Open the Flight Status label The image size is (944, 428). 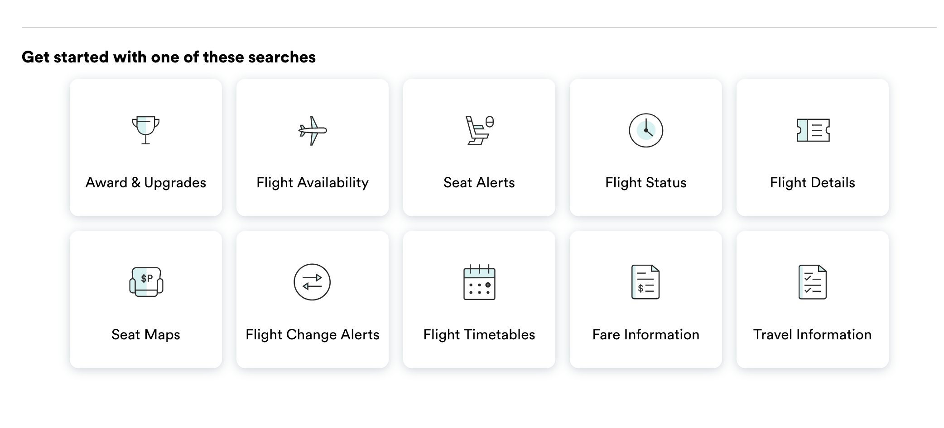(646, 182)
